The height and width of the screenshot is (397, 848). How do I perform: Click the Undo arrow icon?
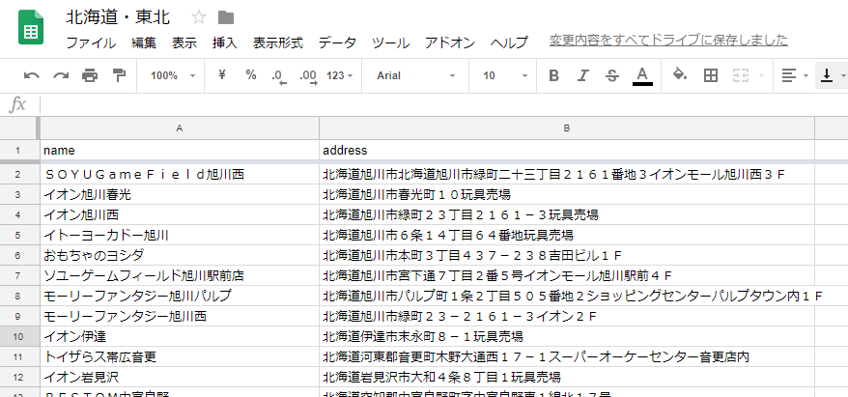point(31,75)
